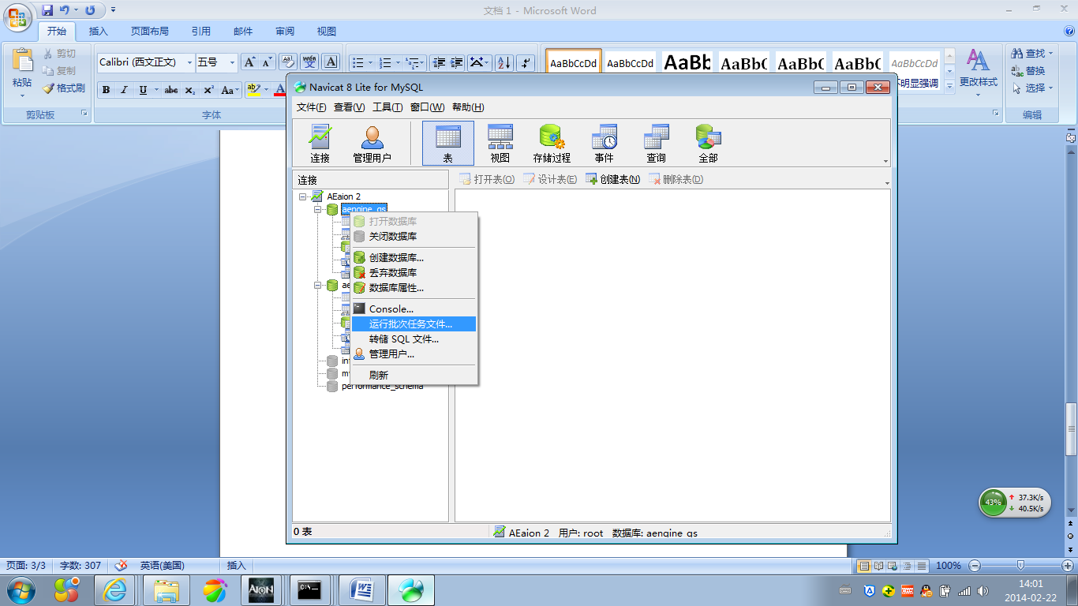Click the Word zoom slider handle
The image size is (1078, 606).
[x=1020, y=565]
